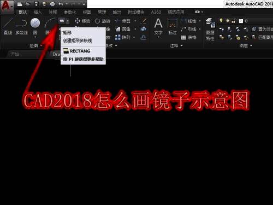
Task: Open 图层特性 layer properties manager
Action: (x=210, y=29)
